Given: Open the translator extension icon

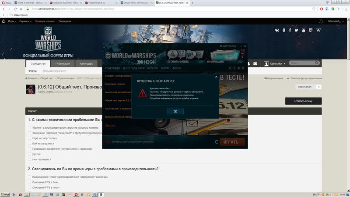Looking at the screenshot, I should pos(327,9).
